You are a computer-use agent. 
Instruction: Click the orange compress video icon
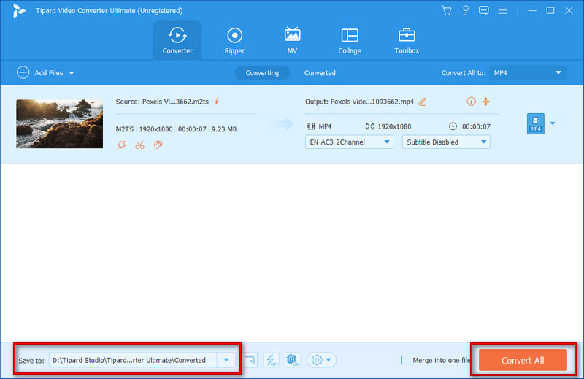click(486, 101)
